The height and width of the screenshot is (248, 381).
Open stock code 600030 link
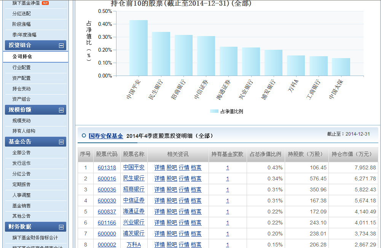[x=107, y=201]
